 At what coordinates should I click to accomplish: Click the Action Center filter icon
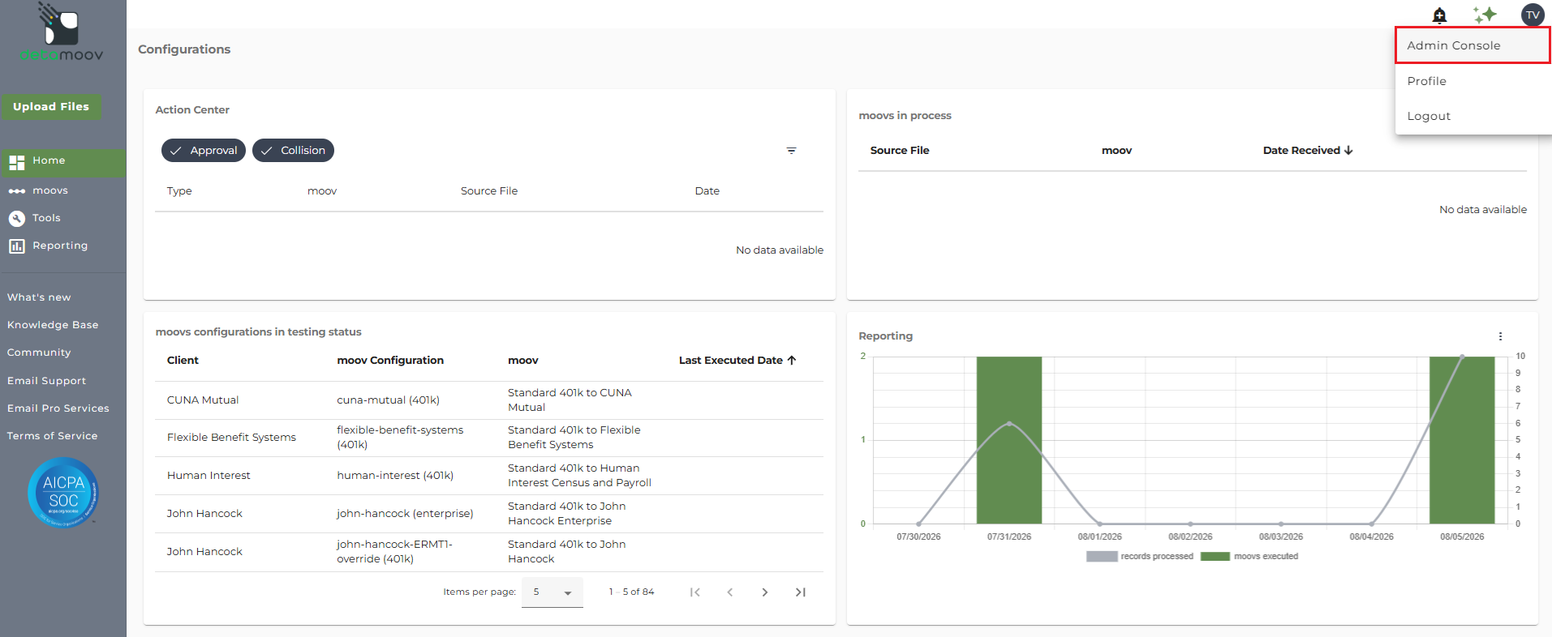(x=791, y=151)
